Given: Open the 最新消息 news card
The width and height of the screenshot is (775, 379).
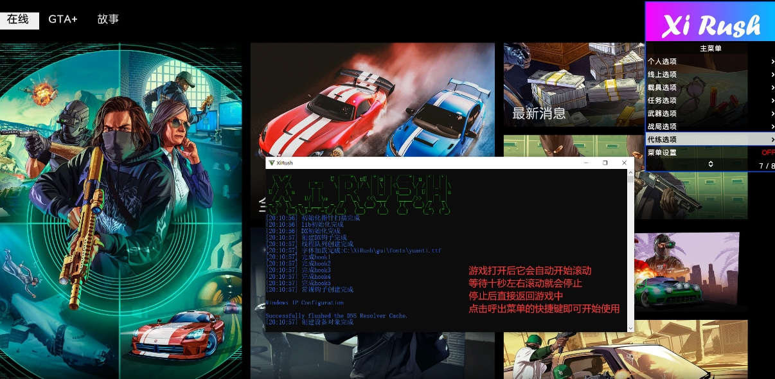Looking at the screenshot, I should click(574, 85).
